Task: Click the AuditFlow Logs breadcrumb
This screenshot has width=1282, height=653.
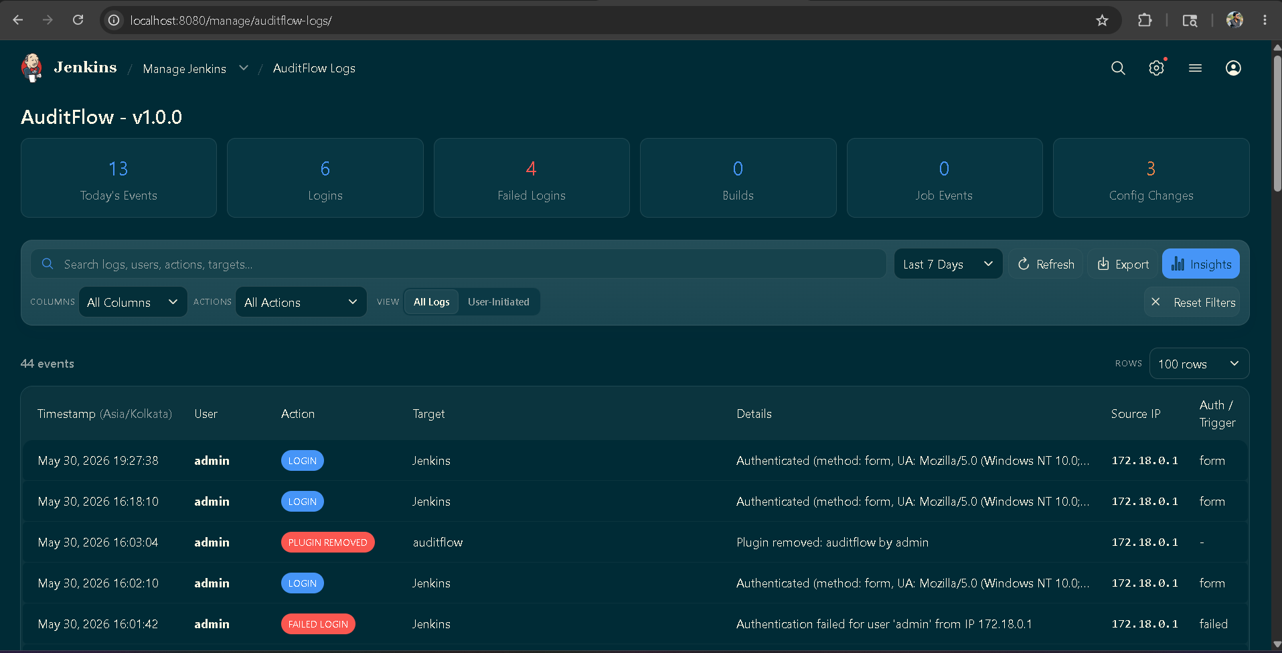Action: pyautogui.click(x=314, y=68)
